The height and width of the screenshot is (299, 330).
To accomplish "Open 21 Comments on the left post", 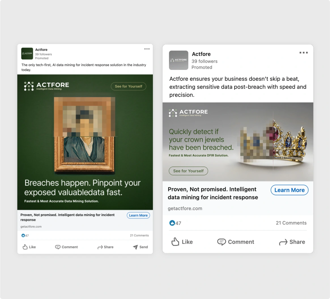I will click(x=139, y=236).
